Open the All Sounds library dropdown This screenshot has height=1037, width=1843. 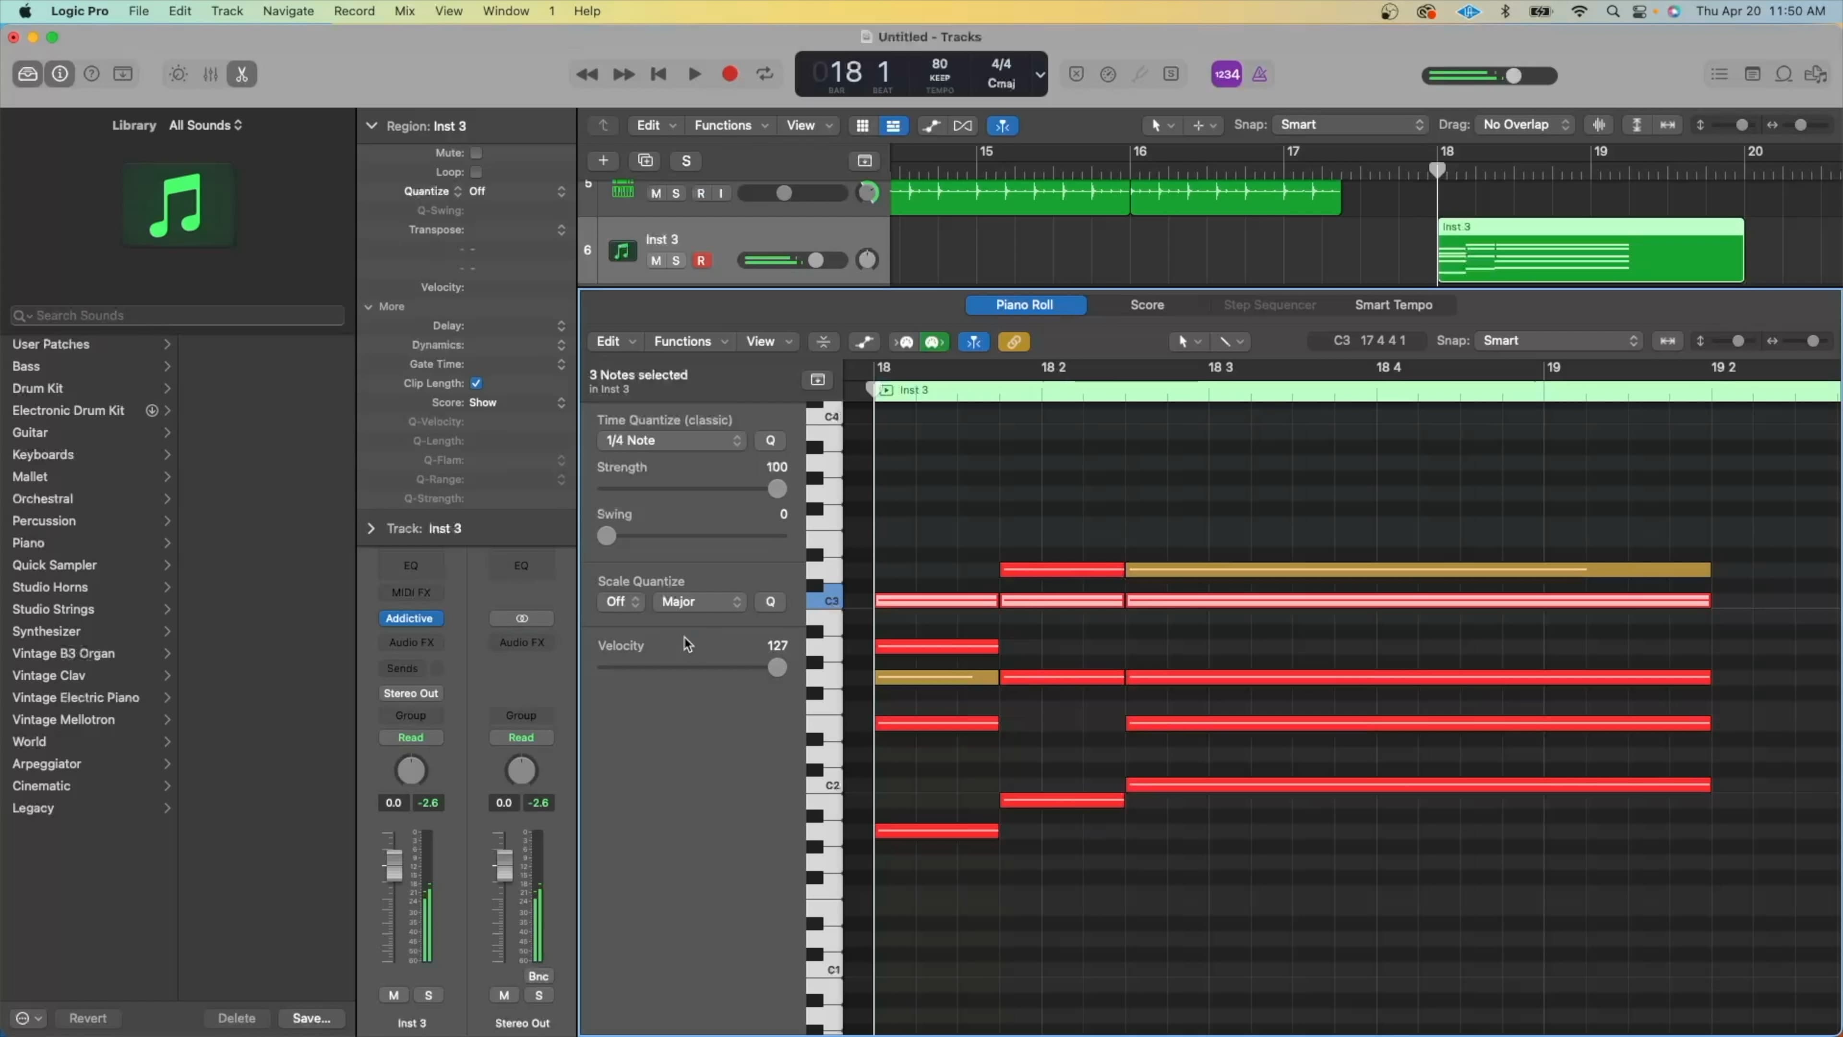[x=205, y=125]
